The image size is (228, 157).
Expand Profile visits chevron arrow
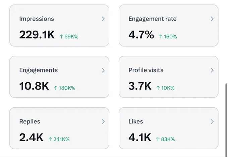point(212,70)
